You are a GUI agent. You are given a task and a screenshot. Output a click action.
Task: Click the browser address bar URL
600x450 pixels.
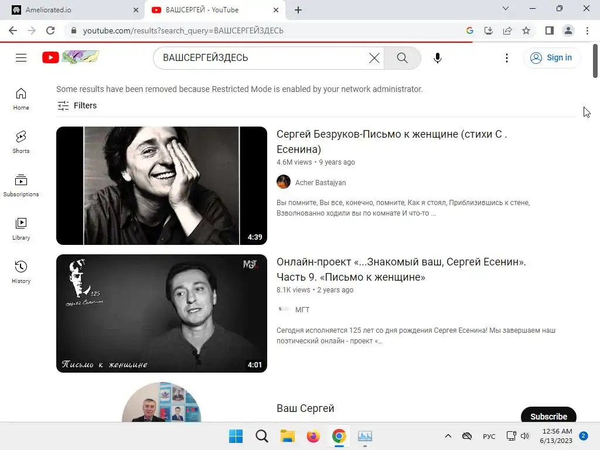tap(183, 30)
